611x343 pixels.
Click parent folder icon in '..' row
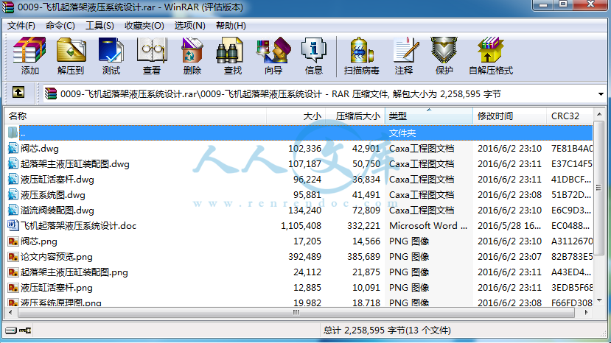[x=13, y=132]
